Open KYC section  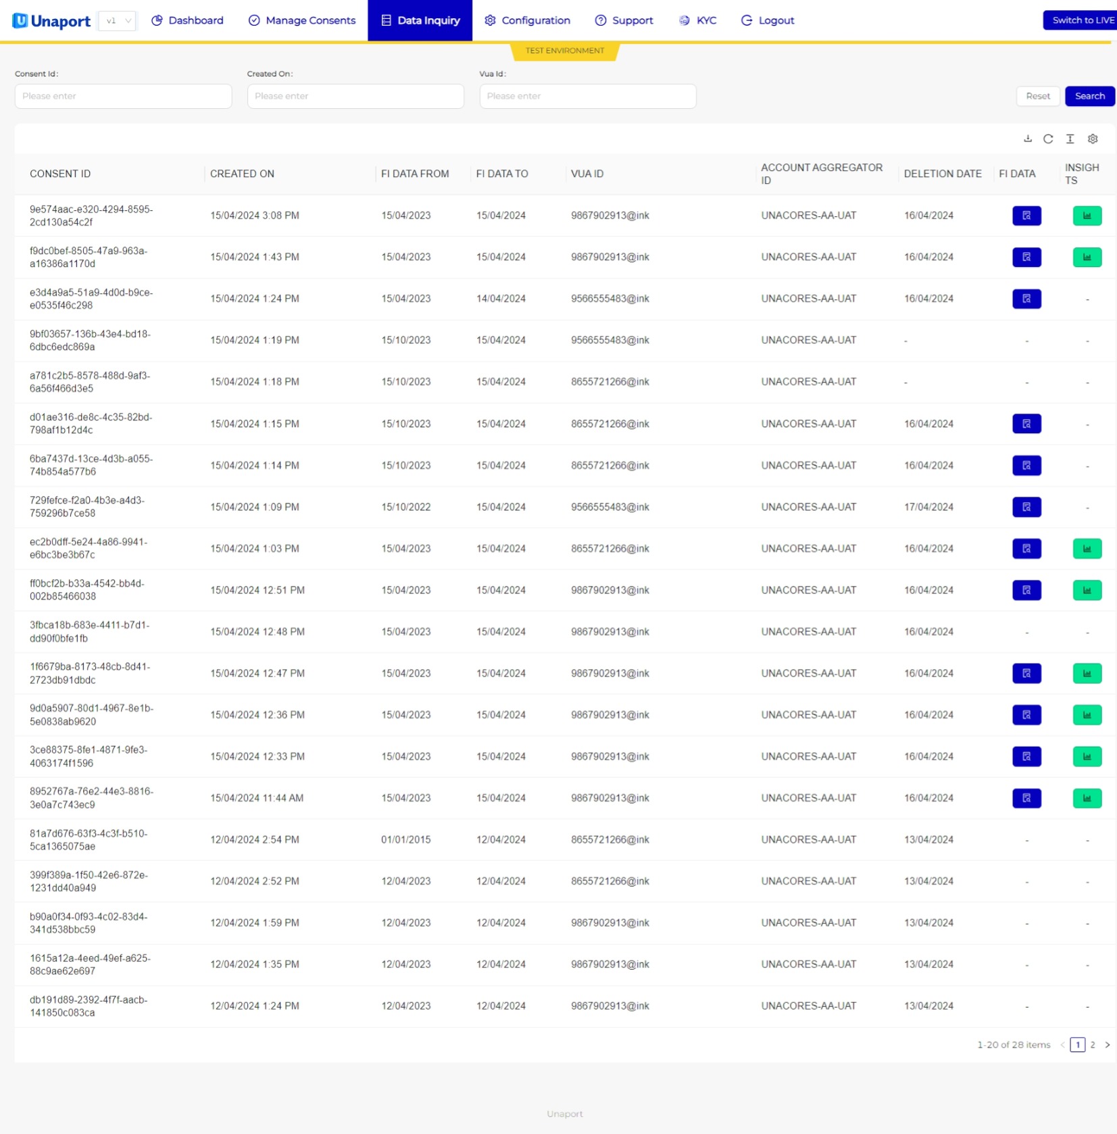point(697,20)
